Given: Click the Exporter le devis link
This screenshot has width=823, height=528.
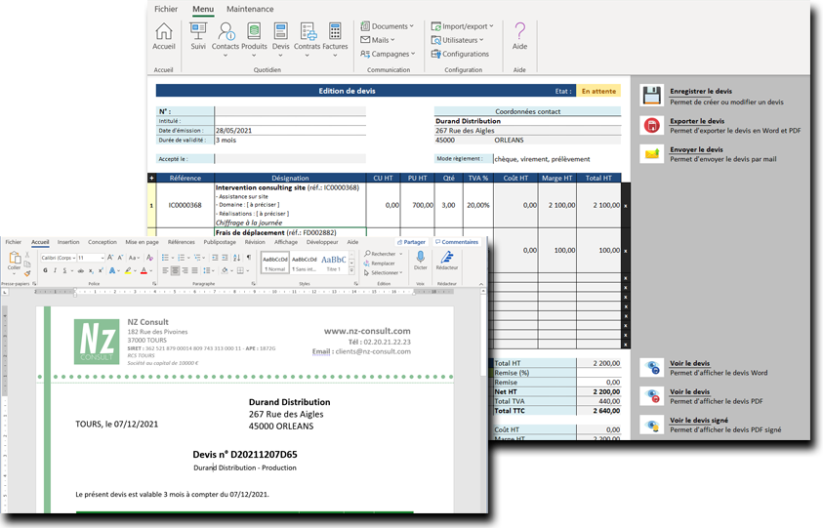Looking at the screenshot, I should click(x=697, y=121).
